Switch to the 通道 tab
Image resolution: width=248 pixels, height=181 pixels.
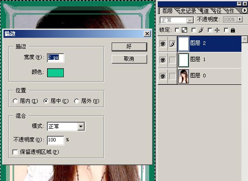(204, 11)
